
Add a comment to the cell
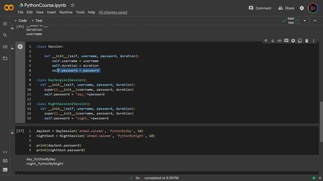pyautogui.click(x=286, y=41)
